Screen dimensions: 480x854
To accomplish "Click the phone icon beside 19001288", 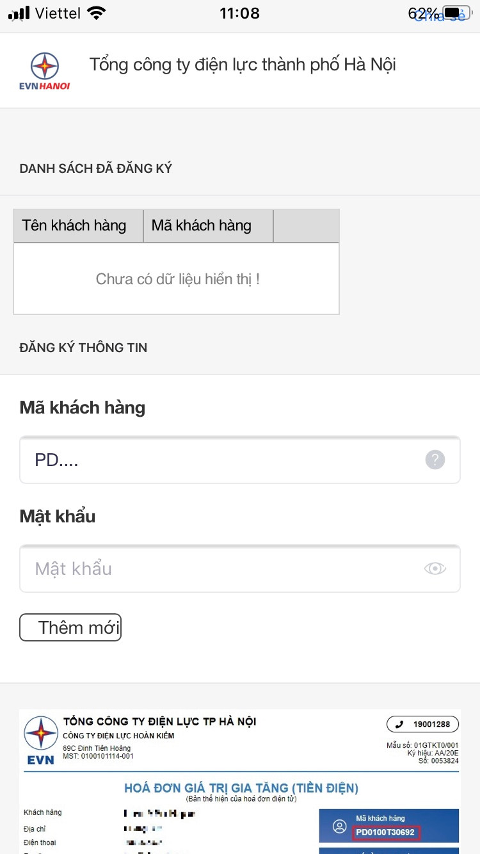I will pos(398,724).
